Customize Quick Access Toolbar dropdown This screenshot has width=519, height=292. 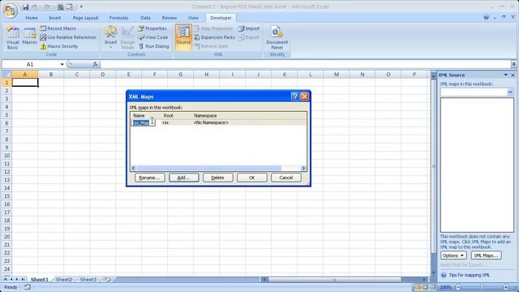coord(81,6)
